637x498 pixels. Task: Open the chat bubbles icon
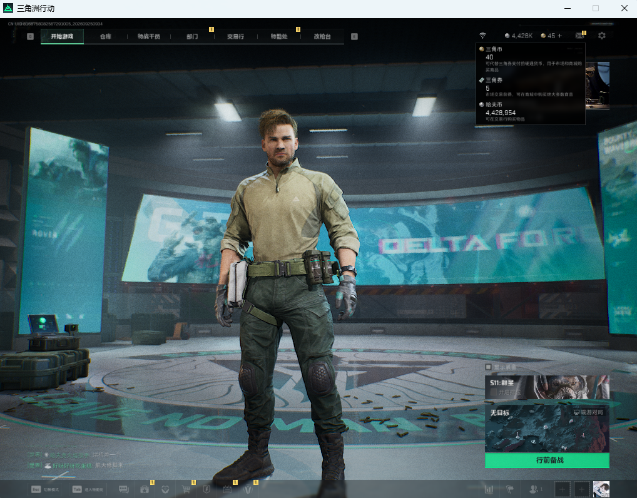[123, 489]
